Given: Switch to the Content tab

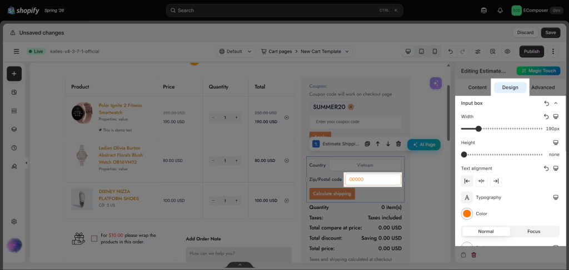Looking at the screenshot, I should click(x=477, y=87).
